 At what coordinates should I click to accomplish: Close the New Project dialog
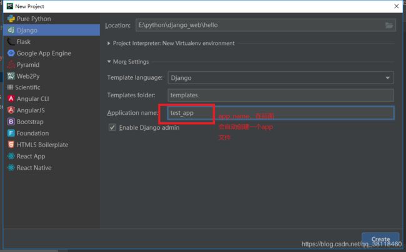coord(397,6)
